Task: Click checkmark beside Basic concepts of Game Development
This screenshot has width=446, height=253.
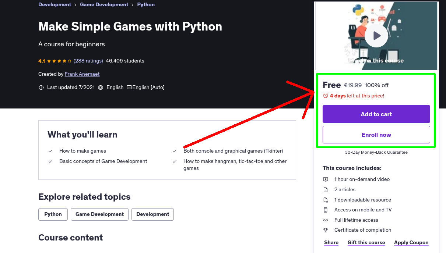Action: 50,161
